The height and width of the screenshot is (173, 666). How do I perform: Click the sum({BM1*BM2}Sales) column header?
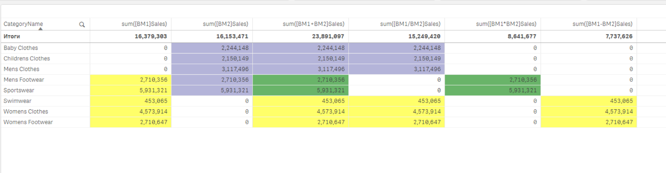click(506, 24)
